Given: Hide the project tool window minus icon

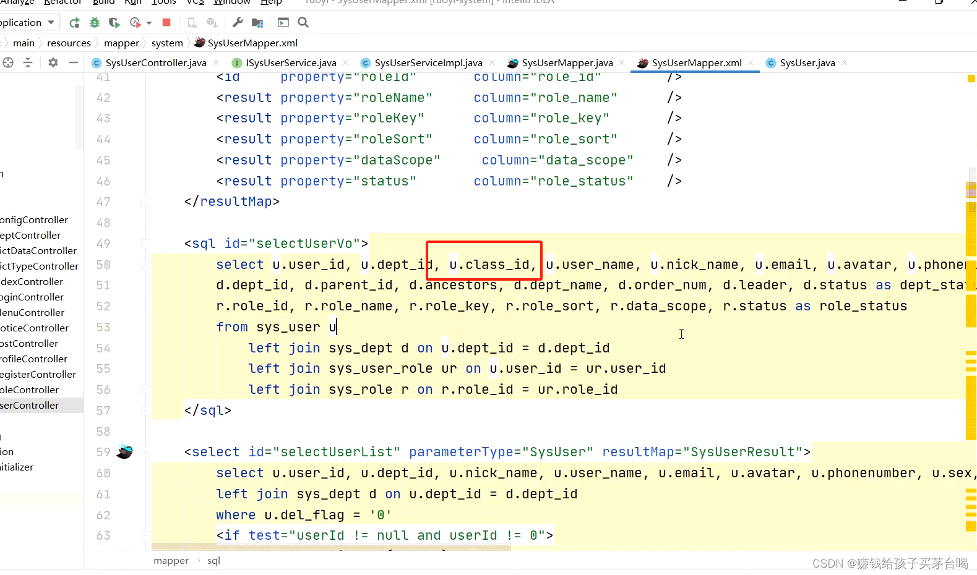Looking at the screenshot, I should click(74, 62).
